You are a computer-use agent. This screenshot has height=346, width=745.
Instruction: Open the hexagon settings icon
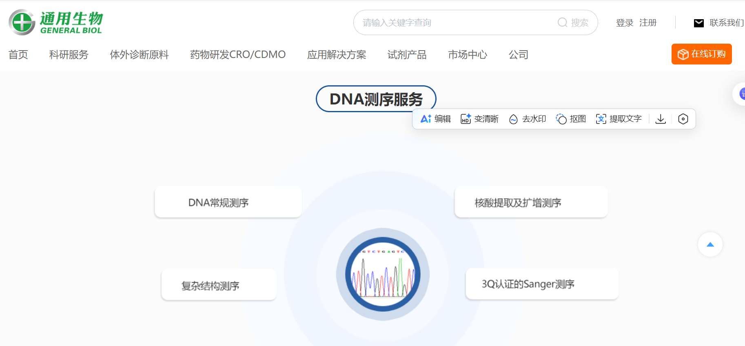pyautogui.click(x=683, y=119)
